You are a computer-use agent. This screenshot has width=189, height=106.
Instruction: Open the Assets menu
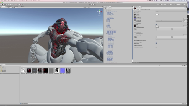tap(16, 1)
